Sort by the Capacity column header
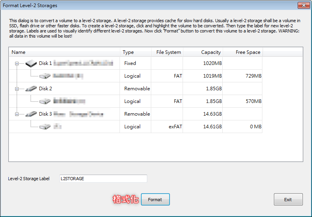 (x=203, y=52)
